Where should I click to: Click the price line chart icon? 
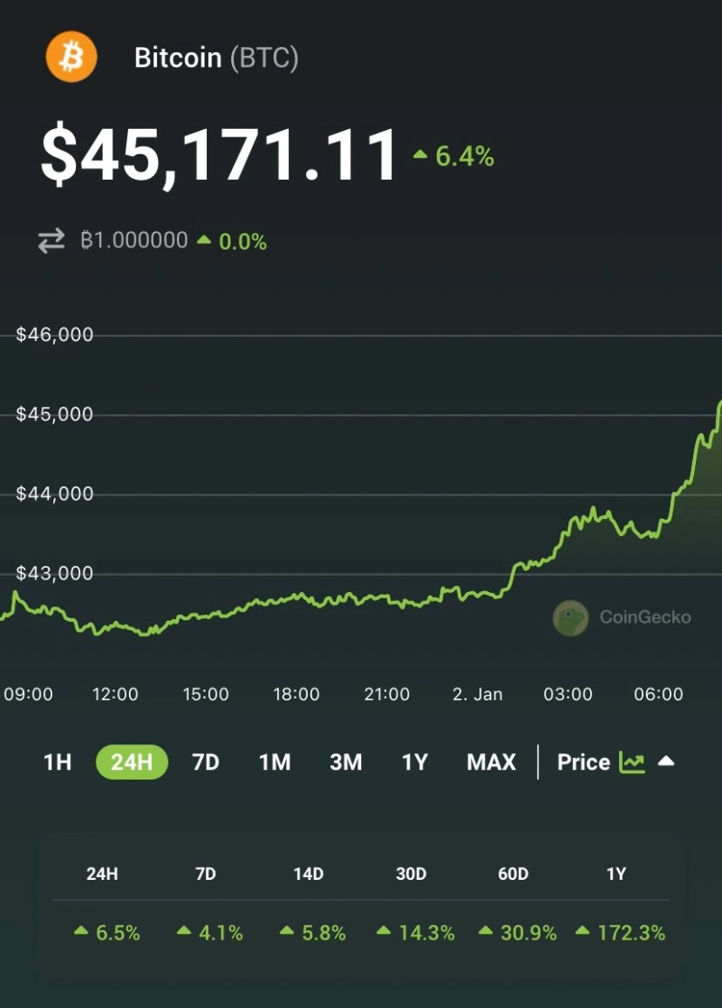[x=632, y=763]
